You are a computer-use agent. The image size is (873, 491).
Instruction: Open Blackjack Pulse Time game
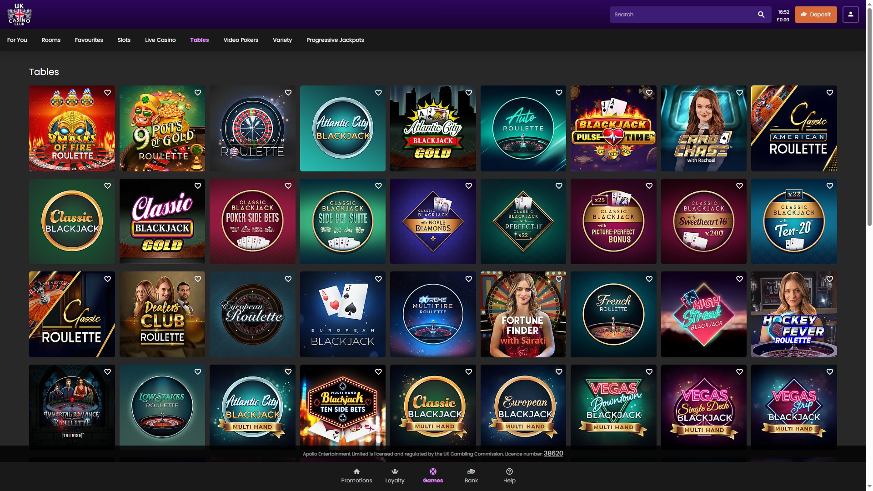pyautogui.click(x=613, y=129)
